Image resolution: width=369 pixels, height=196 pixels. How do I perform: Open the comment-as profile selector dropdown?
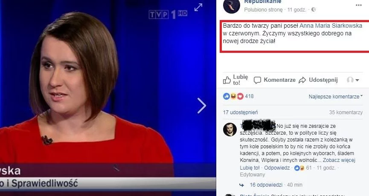coord(353,80)
